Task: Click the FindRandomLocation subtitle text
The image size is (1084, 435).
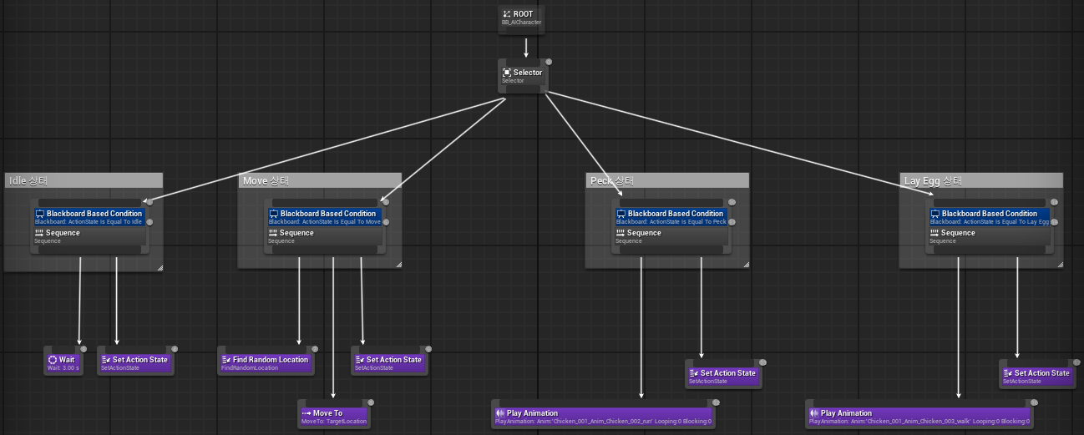Action: coord(250,368)
